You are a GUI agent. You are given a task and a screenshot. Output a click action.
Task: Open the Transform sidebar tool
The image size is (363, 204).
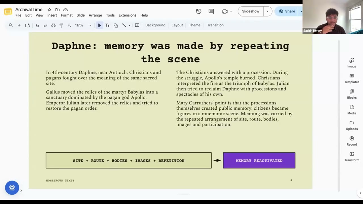352,156
